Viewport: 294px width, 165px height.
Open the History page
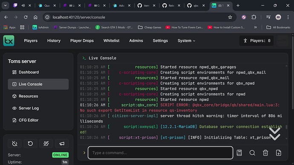[x=54, y=40]
